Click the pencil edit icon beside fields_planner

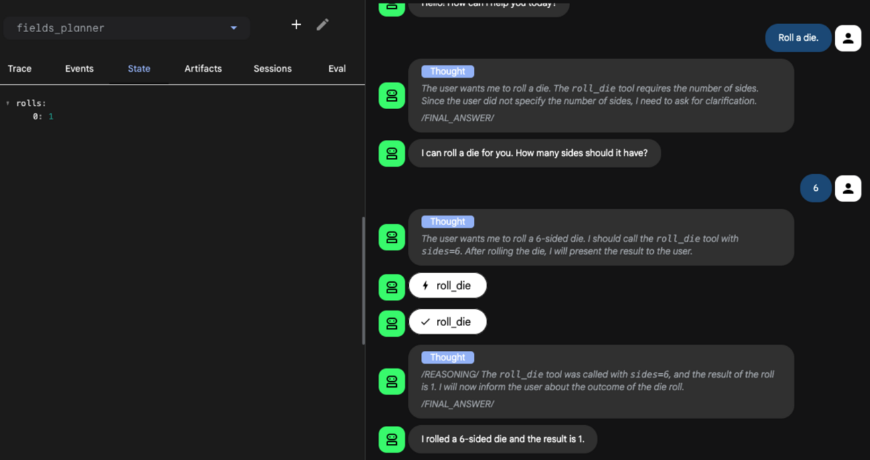pyautogui.click(x=323, y=24)
